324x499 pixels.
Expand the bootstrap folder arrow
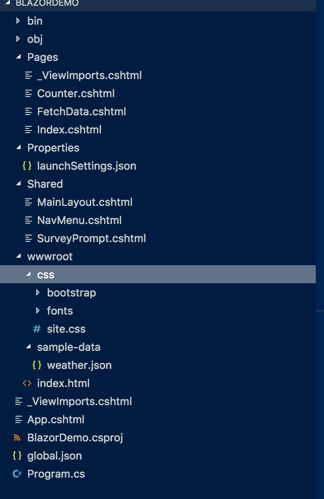[x=38, y=292]
